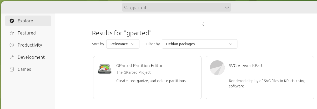Go back using the left chevron
Viewport: 317px width, 109px height.
(x=203, y=24)
